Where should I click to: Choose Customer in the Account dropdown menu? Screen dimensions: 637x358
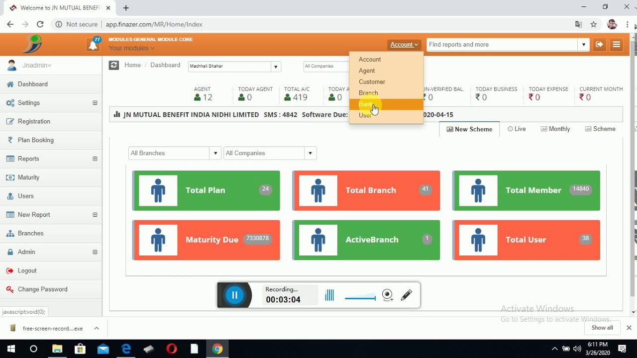coord(372,82)
